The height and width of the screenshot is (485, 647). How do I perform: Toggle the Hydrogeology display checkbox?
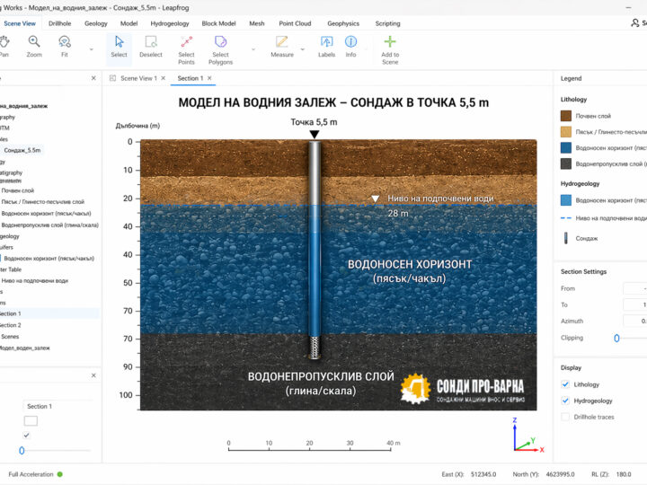(565, 401)
